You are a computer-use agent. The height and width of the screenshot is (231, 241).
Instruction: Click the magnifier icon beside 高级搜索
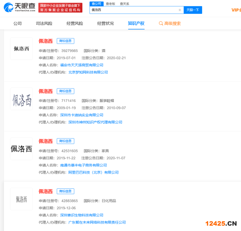[161, 23]
